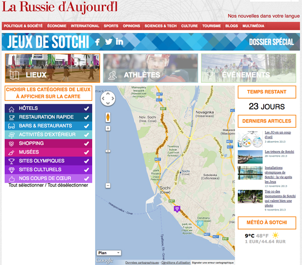Screen dimensions: 302x265
Task: Open Top 10 des monuments de Sotchi article
Action: point(280,199)
